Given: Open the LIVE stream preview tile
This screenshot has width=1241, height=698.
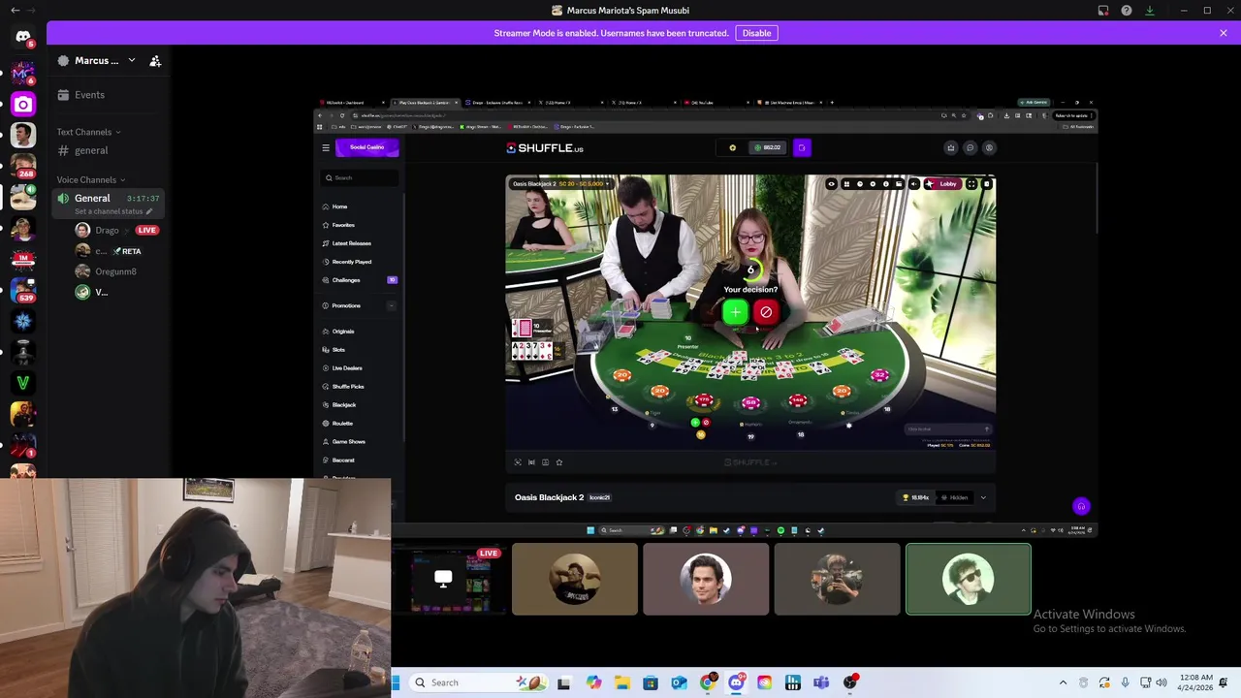Looking at the screenshot, I should 448,580.
